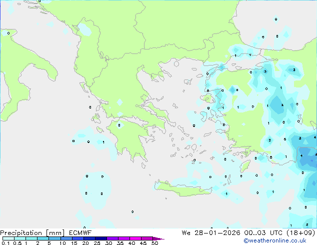Click the 'Precipitation [mm]' title text
This screenshot has height=245, width=317.
32,233
